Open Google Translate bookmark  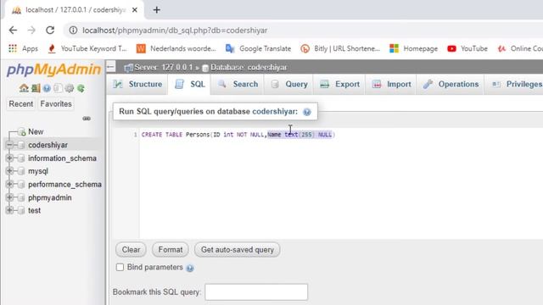(258, 49)
